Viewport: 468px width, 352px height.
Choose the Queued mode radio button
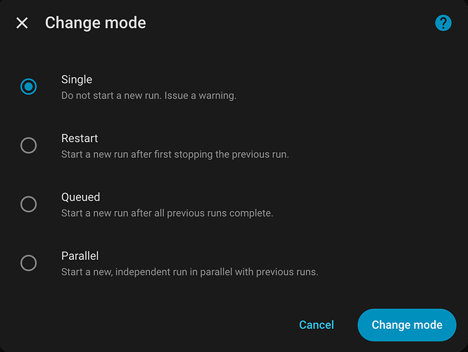click(x=28, y=204)
